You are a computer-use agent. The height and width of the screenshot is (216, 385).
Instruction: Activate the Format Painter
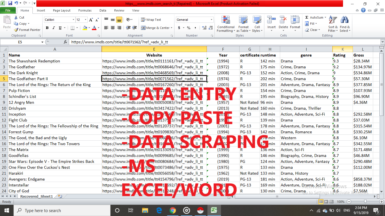point(27,30)
